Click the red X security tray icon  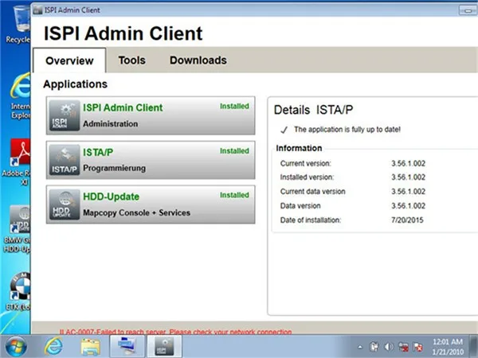(418, 347)
